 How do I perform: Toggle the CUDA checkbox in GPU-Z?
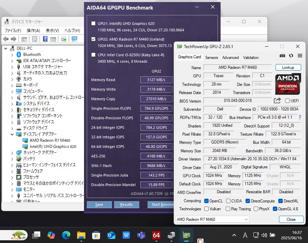tap(228, 201)
